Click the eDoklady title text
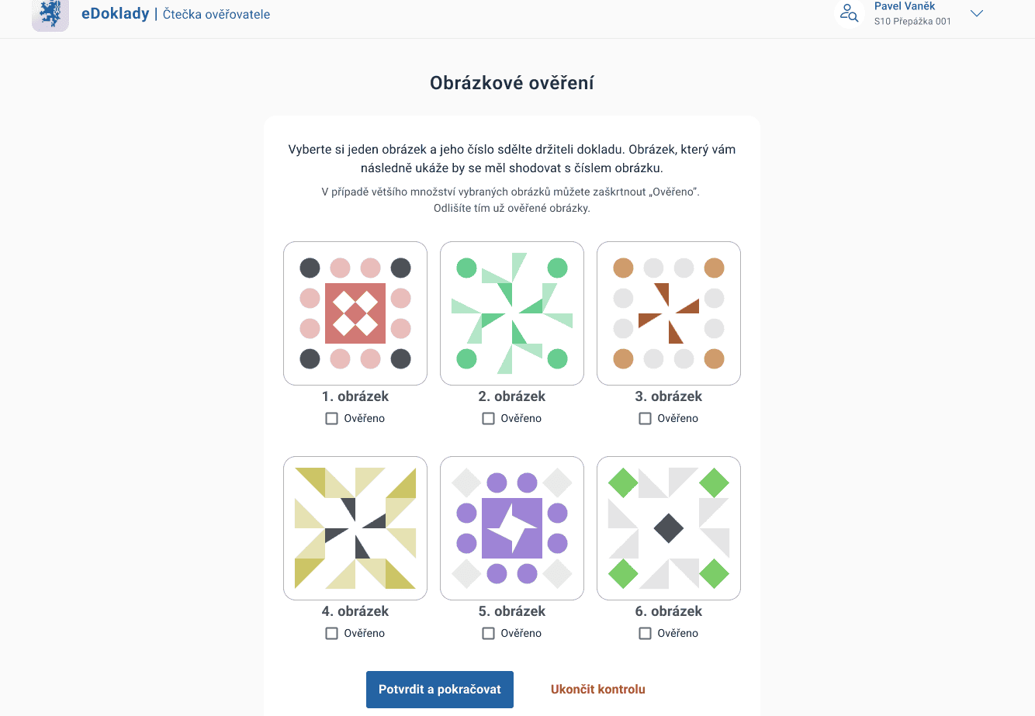Viewport: 1035px width, 716px height. (x=116, y=13)
